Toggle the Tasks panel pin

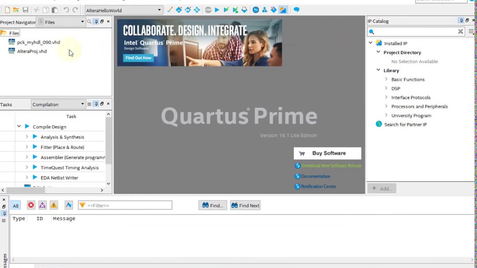[96, 104]
